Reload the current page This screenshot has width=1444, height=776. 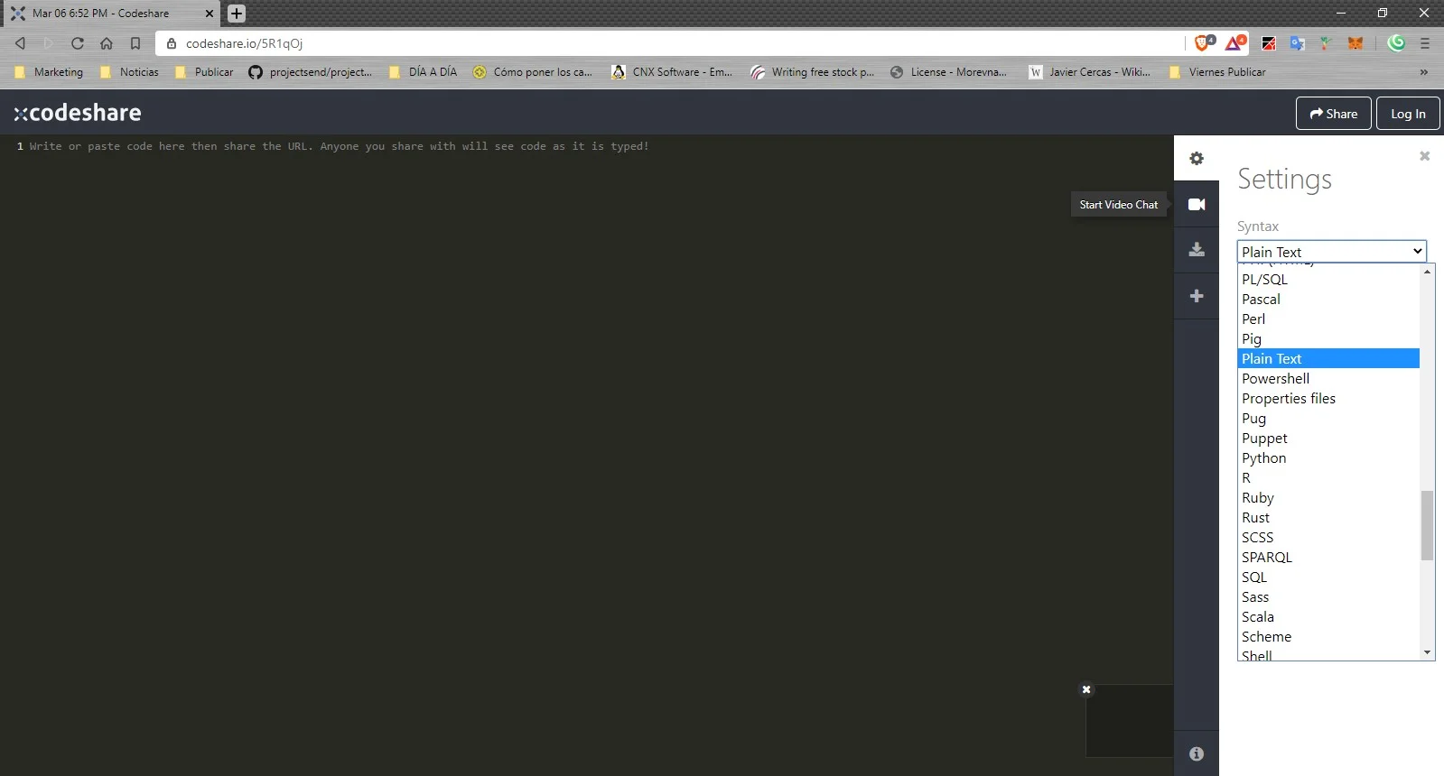click(x=78, y=43)
